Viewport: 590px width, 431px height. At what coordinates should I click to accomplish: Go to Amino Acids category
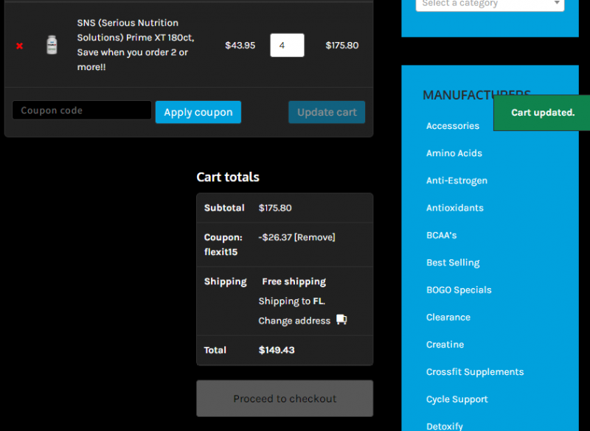[454, 153]
